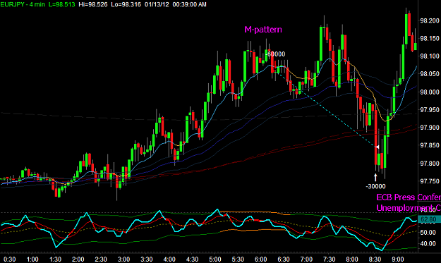Screen dimensions: 441x263
Task: Click the 2:30 time axis label
Action: point(101,259)
